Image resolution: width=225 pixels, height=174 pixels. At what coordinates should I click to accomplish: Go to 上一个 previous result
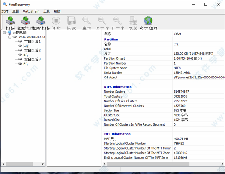pos(102,22)
